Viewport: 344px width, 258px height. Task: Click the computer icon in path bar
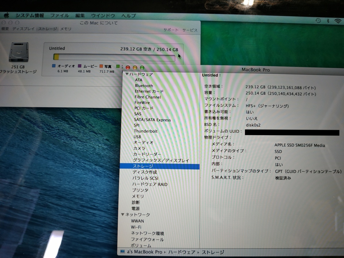point(123,252)
